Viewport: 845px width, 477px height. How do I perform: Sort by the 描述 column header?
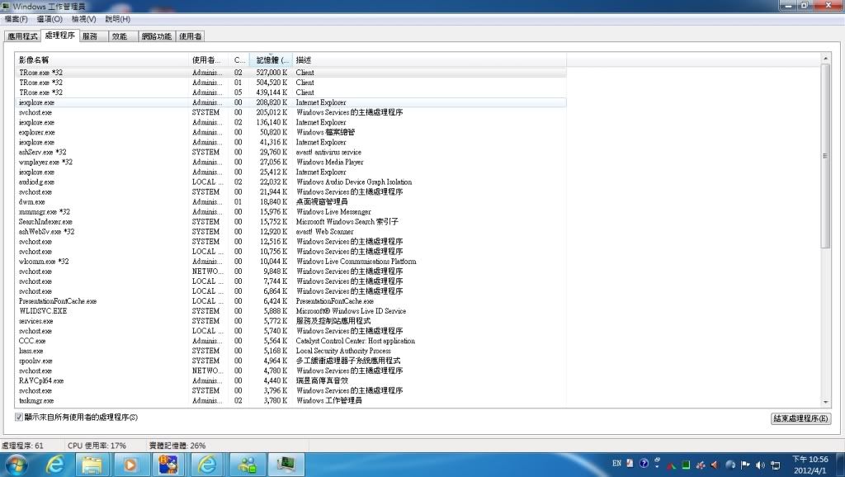tap(429, 59)
